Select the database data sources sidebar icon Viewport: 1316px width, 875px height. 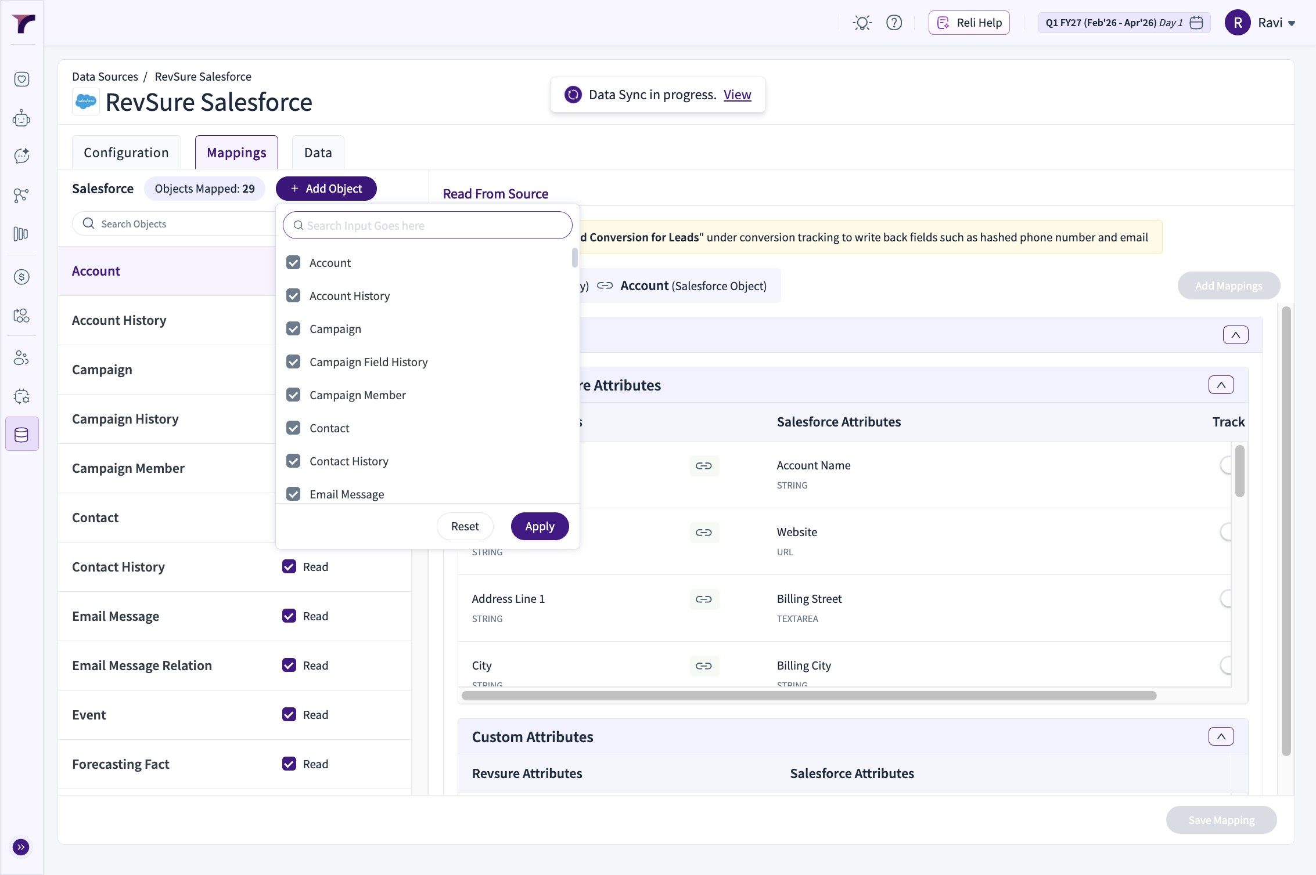[21, 434]
